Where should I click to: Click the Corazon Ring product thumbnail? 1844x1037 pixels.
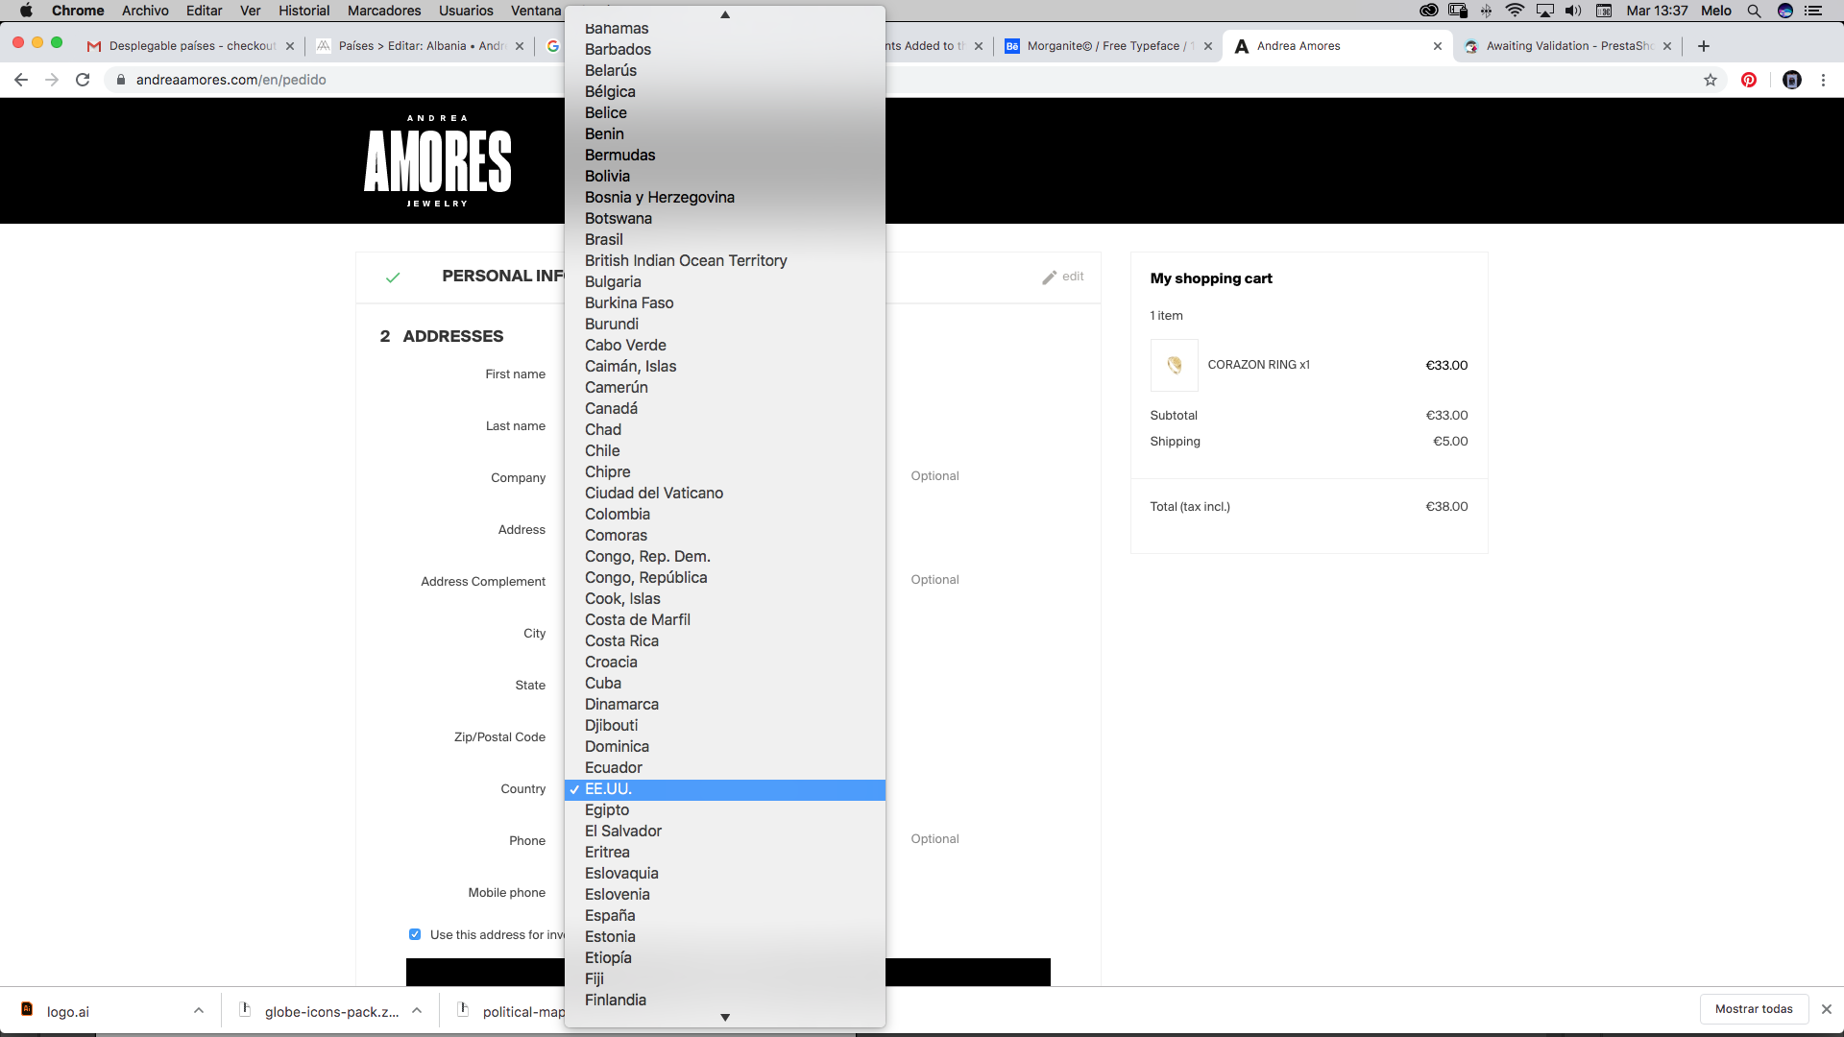[x=1174, y=365]
